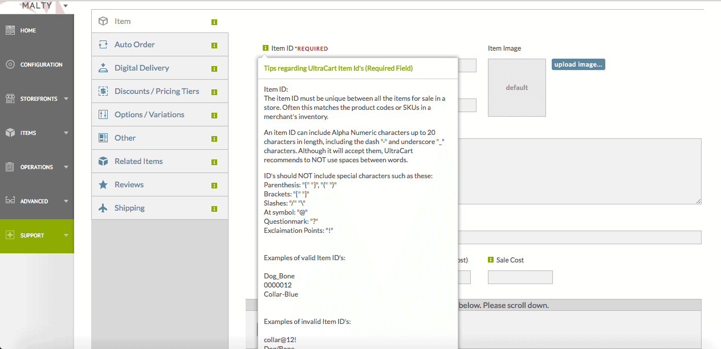This screenshot has height=349, width=721.
Task: Click the Items box icon
Action: coord(10,133)
